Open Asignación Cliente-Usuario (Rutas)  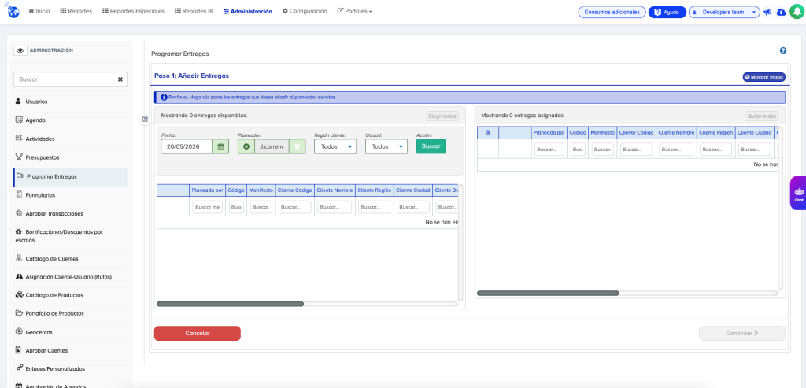[x=70, y=277]
